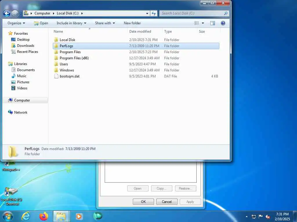Screen dimensions: 297x222
Task: Launch Firefox from taskbar
Action: (x=44, y=216)
